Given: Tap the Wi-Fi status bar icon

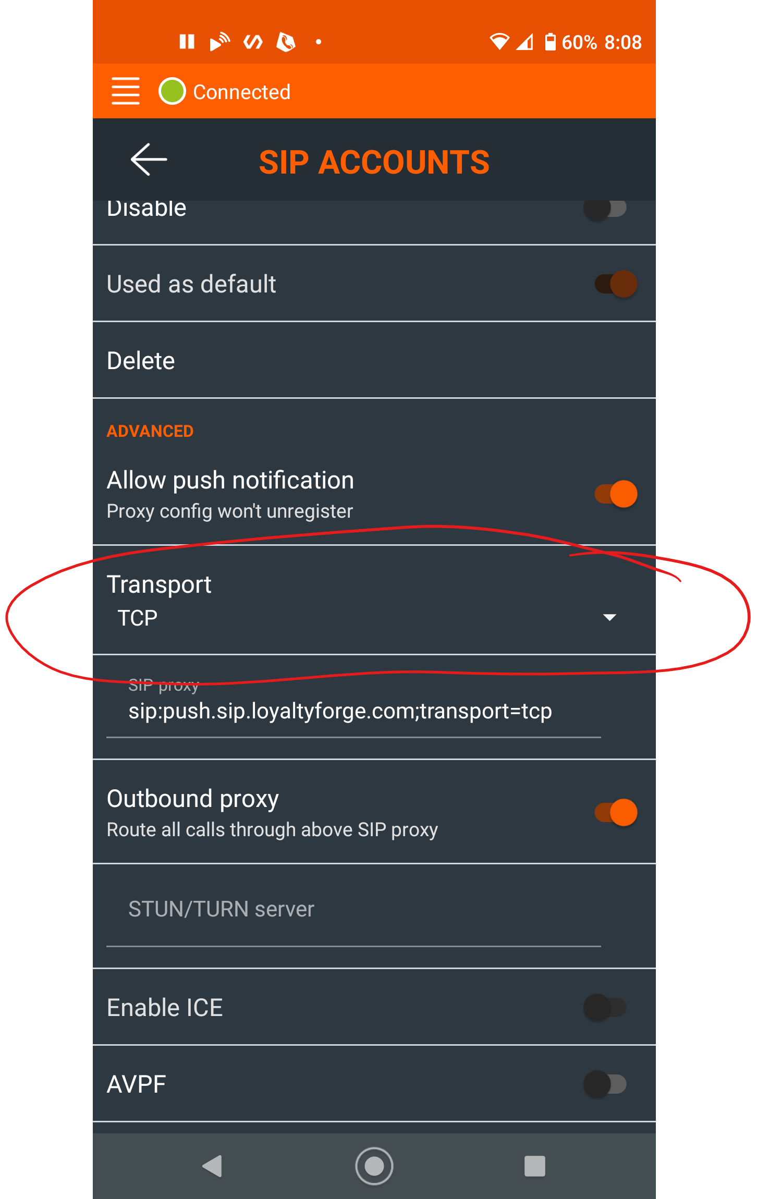Looking at the screenshot, I should [499, 42].
